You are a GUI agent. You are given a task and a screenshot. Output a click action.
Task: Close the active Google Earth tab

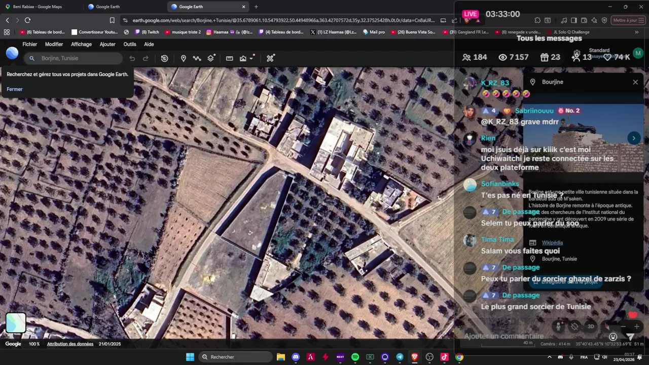(x=243, y=7)
